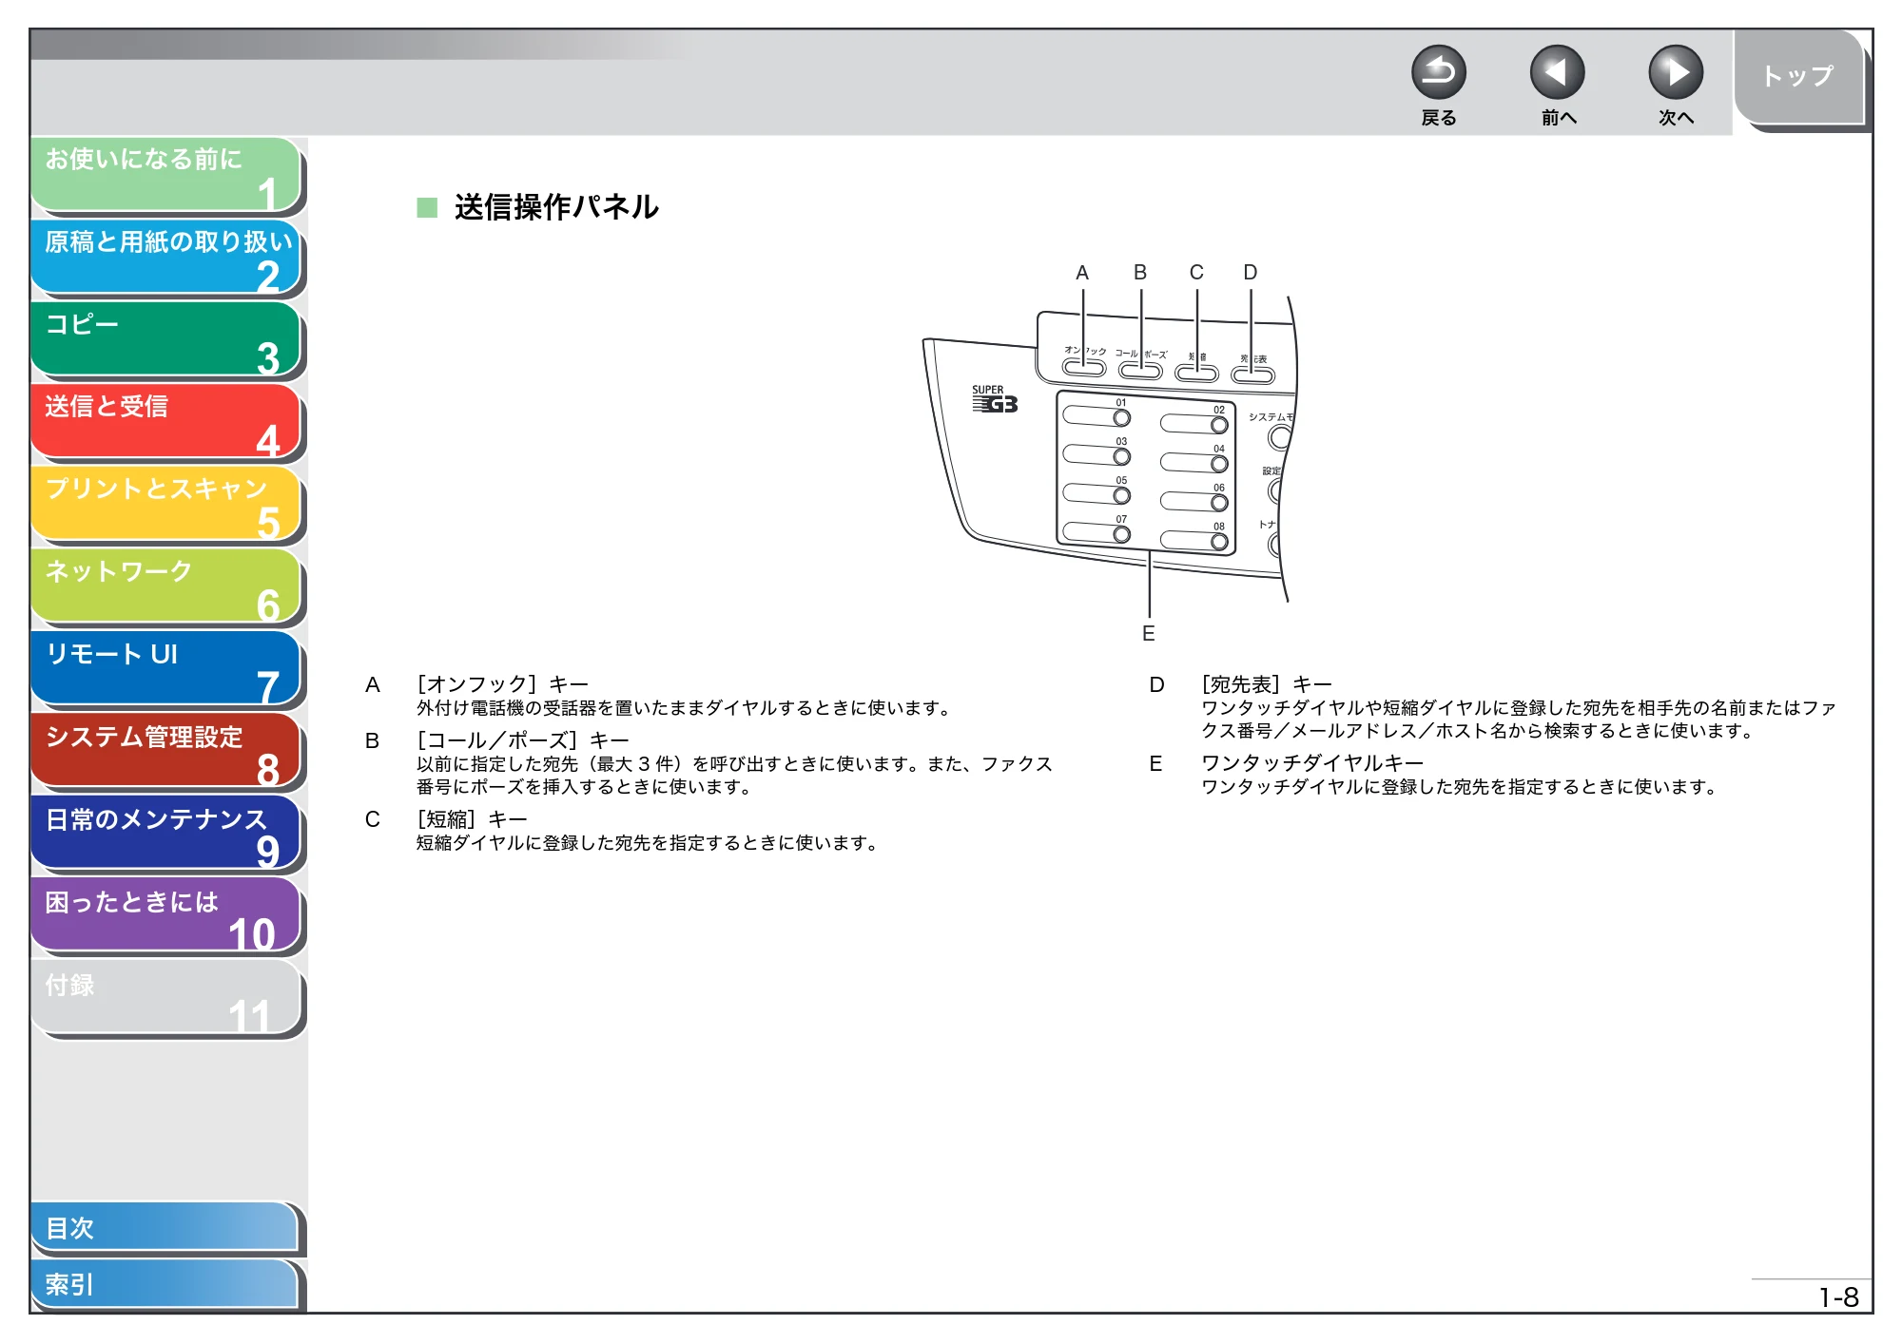This screenshot has height=1344, width=1902.
Task: Open the トップ tab
Action: (1798, 76)
